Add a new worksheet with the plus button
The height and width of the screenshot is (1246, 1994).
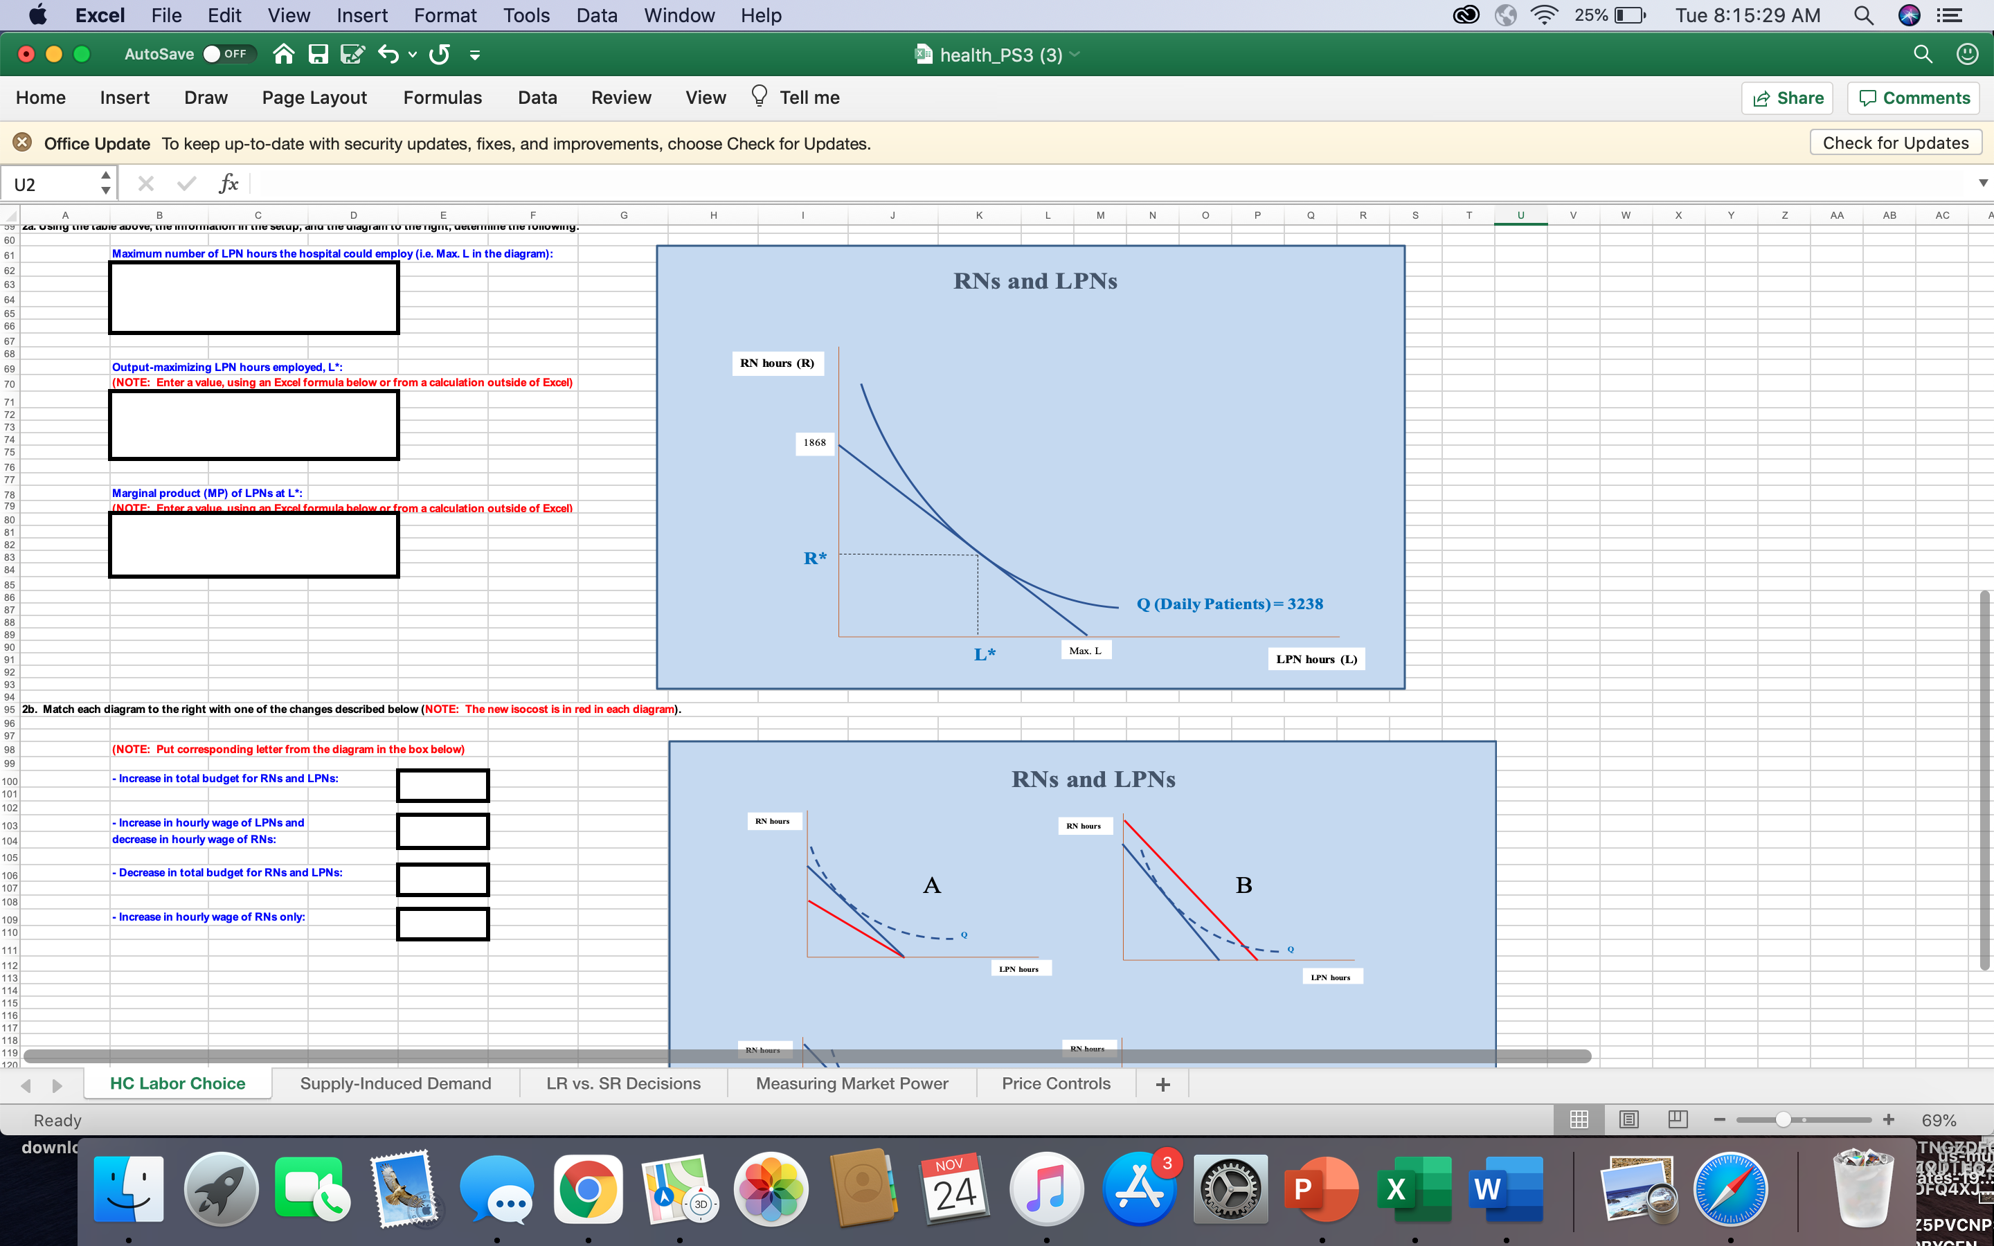point(1162,1083)
